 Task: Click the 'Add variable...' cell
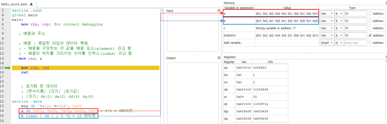coord(239,43)
